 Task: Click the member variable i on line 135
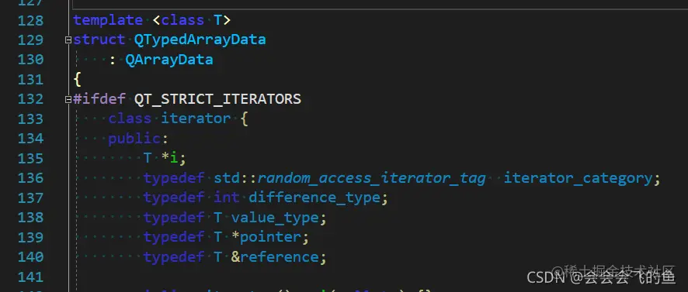pos(174,158)
